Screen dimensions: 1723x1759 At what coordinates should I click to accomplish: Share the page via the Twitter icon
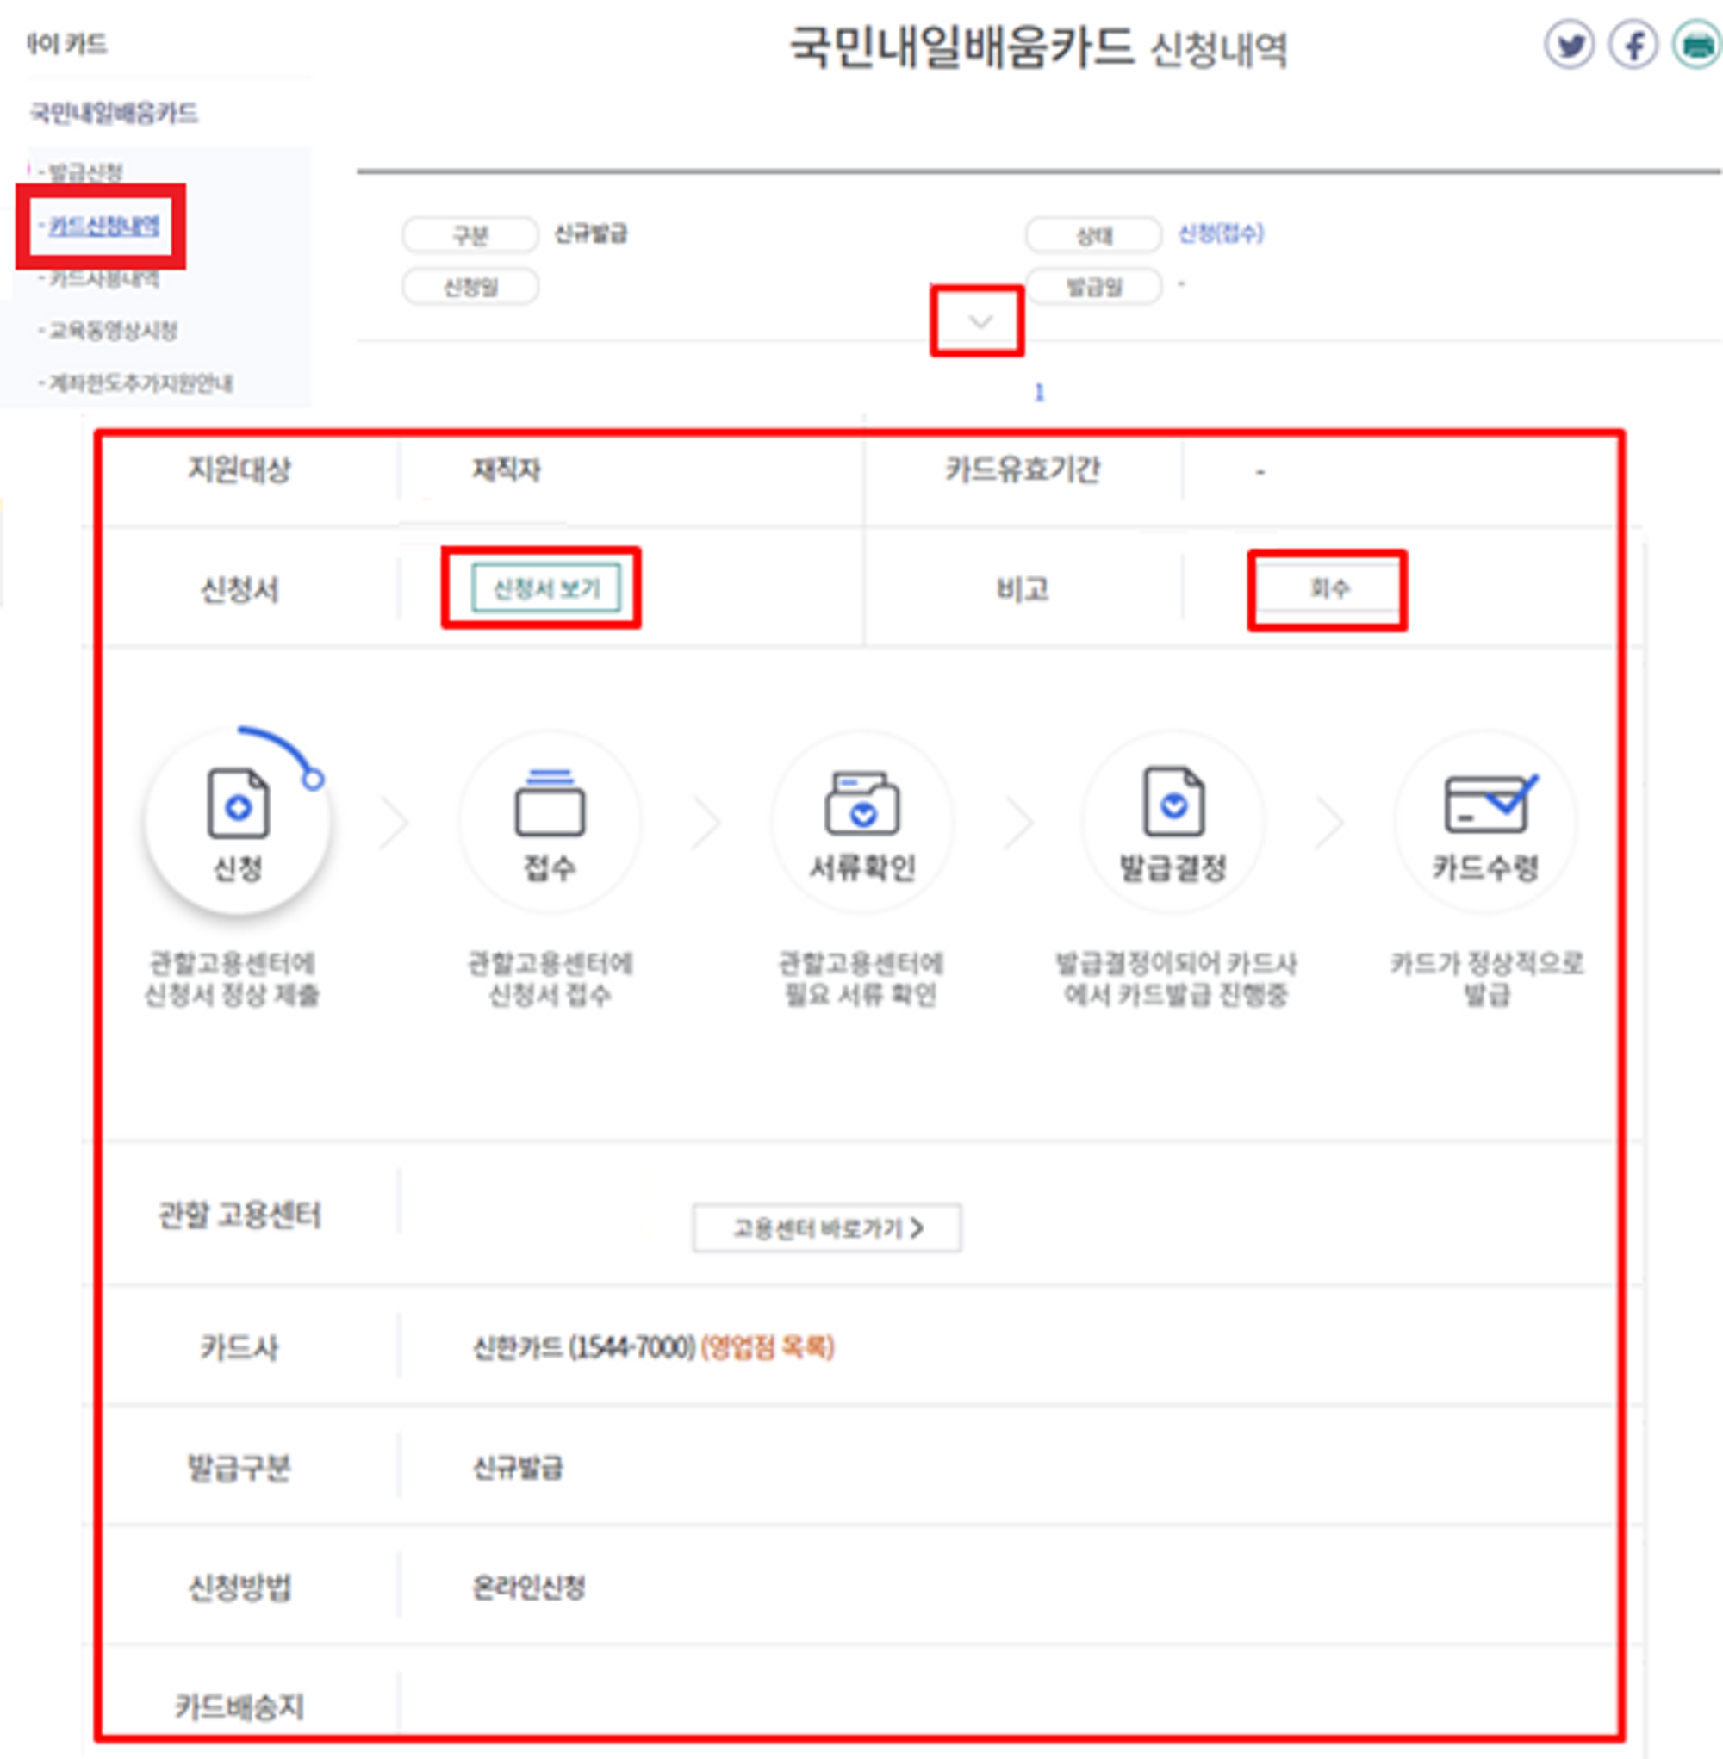click(x=1572, y=43)
